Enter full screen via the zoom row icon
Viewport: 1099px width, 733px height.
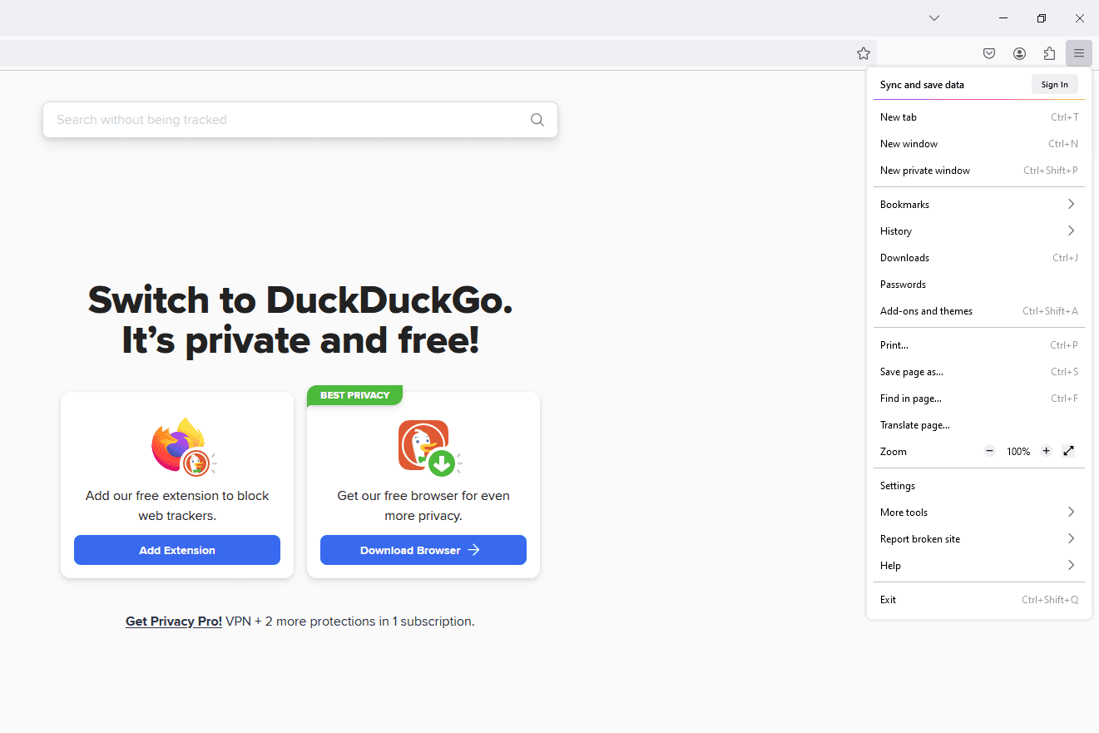coord(1069,451)
